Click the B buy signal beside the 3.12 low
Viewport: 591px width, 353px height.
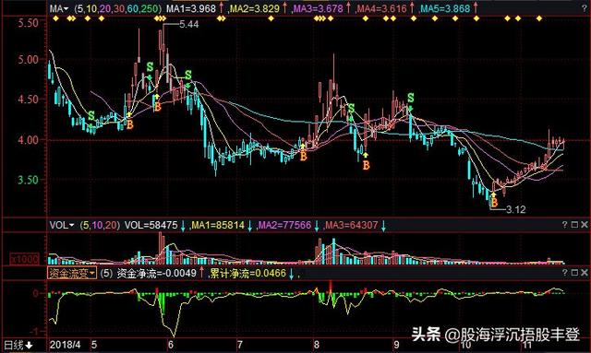click(494, 203)
